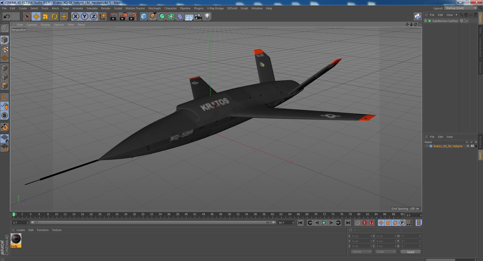Select the Move tool
The image size is (483, 261).
tap(36, 17)
